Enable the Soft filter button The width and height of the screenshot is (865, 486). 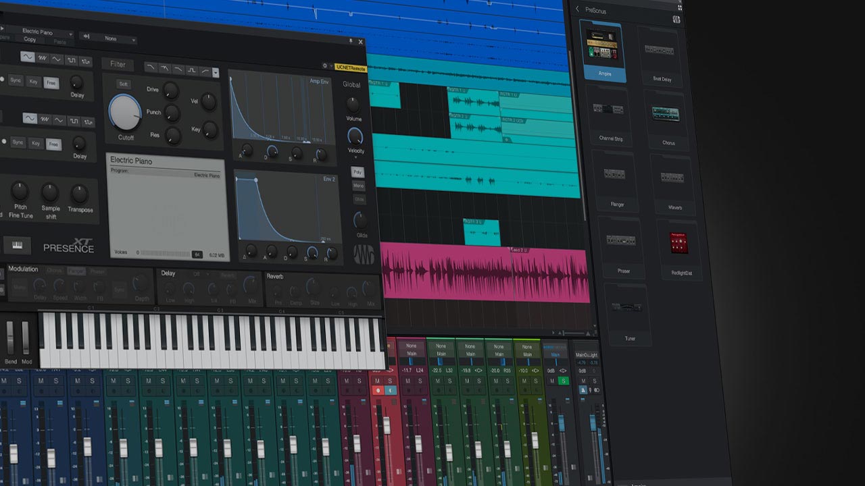coord(123,85)
